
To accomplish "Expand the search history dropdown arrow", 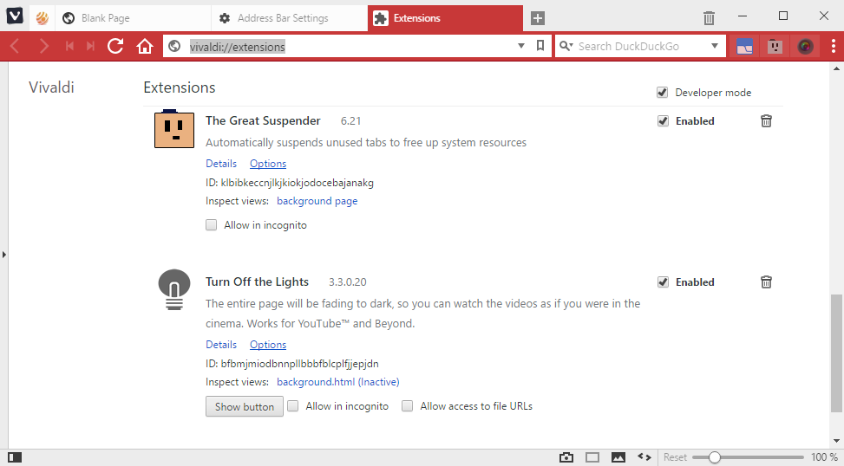I will click(714, 46).
